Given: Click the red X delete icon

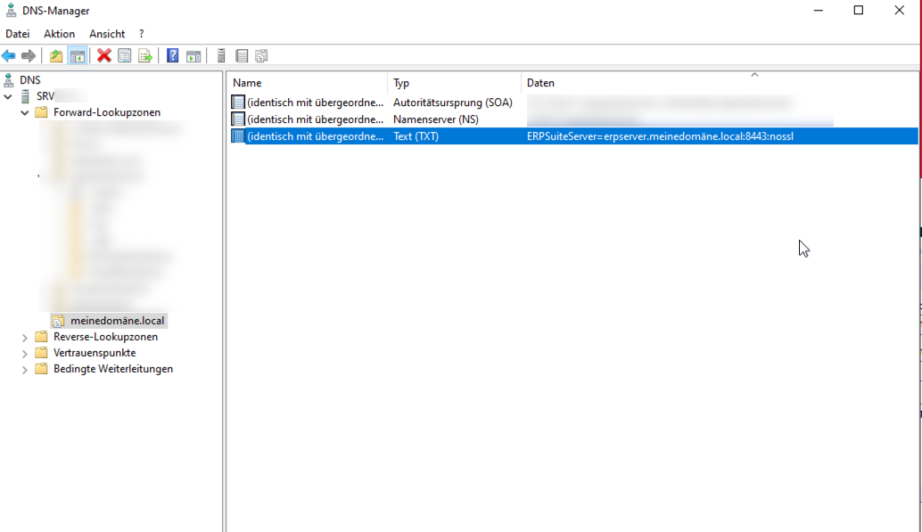Looking at the screenshot, I should click(x=104, y=56).
